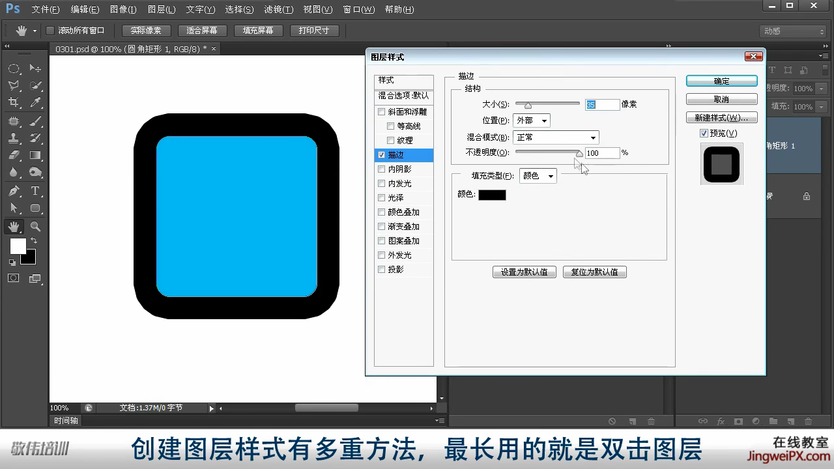834x469 pixels.
Task: Open the 填充类型 dropdown showing 颜色
Action: coord(538,176)
